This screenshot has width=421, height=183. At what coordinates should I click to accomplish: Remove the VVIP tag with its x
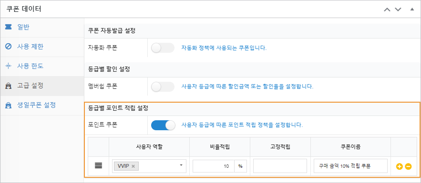click(x=133, y=166)
